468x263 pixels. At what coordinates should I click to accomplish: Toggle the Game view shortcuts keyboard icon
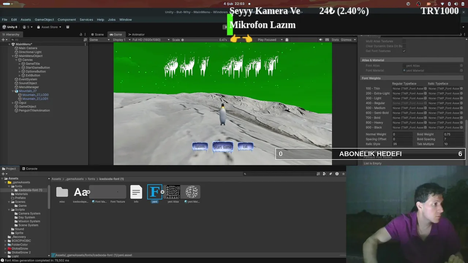coord(327,40)
